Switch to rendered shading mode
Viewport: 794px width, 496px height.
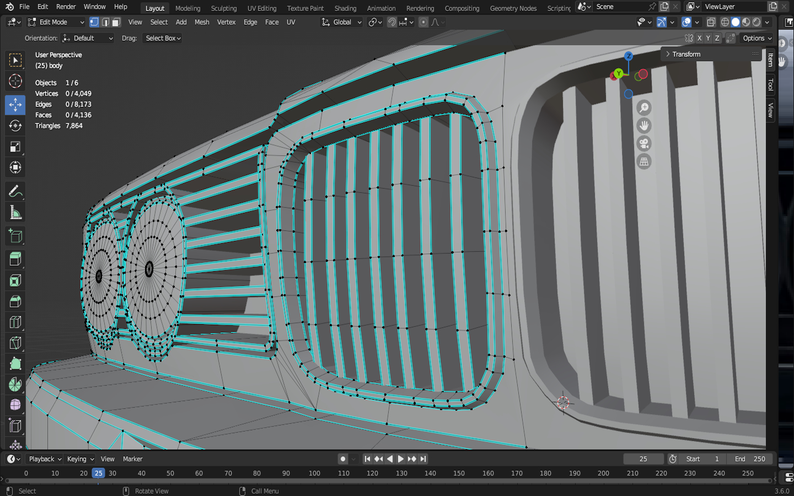(x=757, y=22)
